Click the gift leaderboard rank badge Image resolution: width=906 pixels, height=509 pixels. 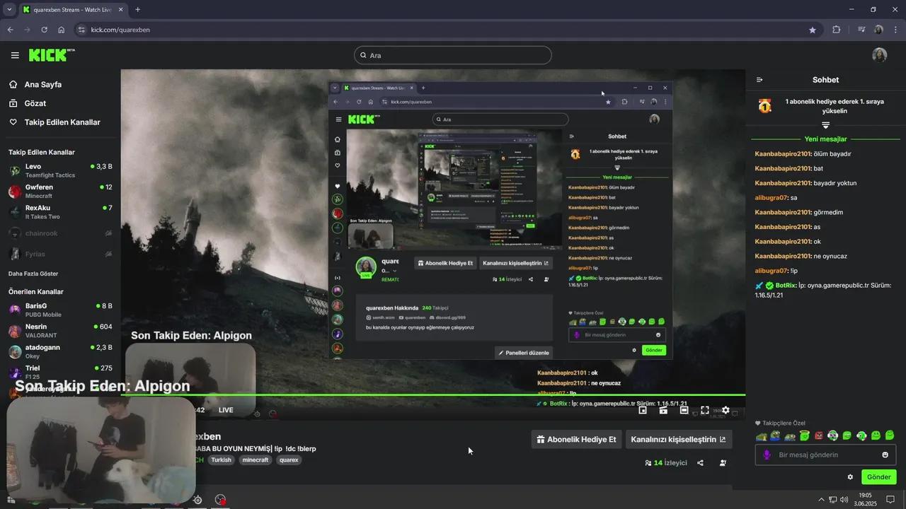[x=764, y=106]
